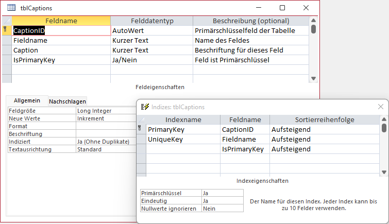
Task: Click the lightning Indizes dialog icon
Action: [145, 107]
